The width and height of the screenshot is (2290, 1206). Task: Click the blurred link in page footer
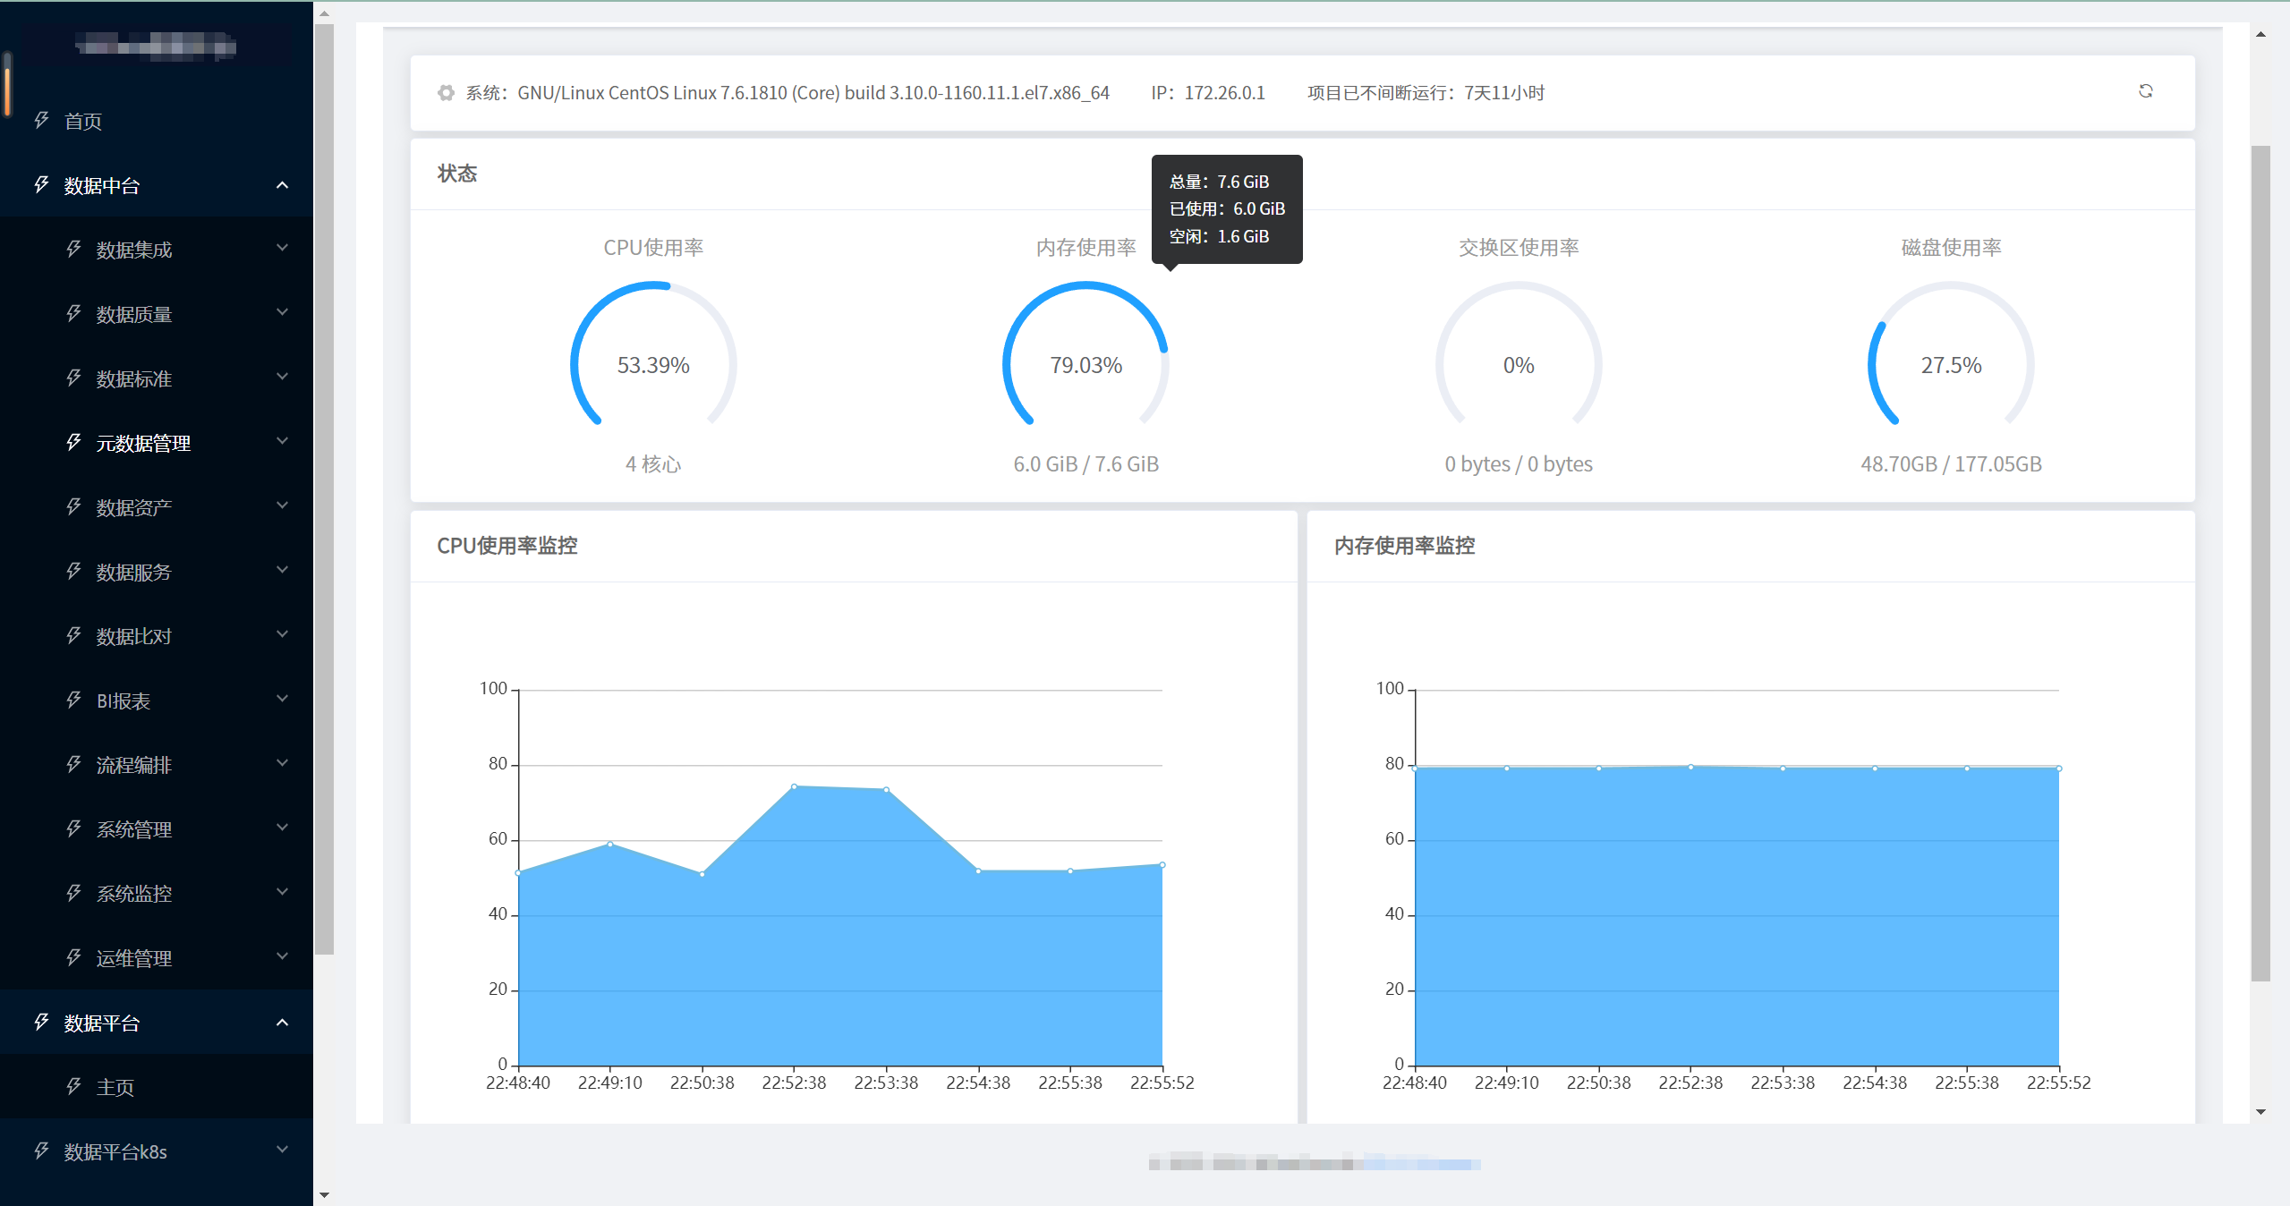point(1421,1164)
